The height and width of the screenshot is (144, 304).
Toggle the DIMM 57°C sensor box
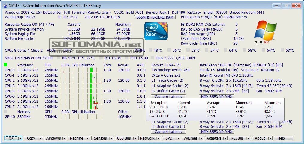[x=207, y=50]
